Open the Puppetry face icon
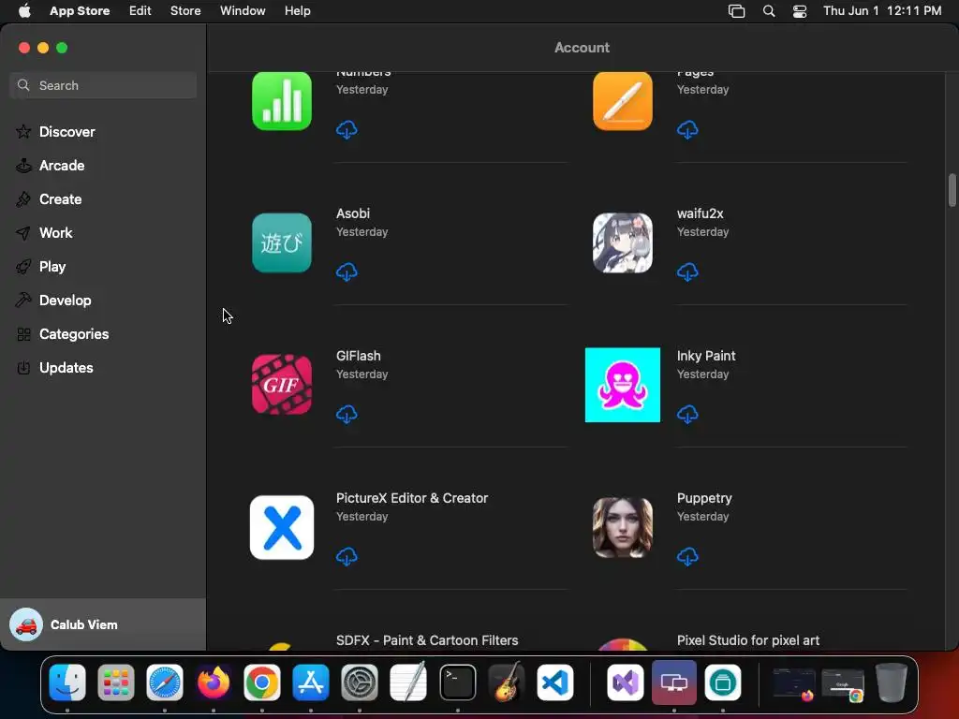959x719 pixels. pos(623,528)
